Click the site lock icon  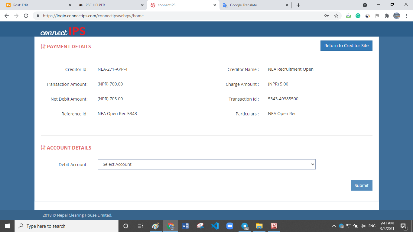point(38,16)
